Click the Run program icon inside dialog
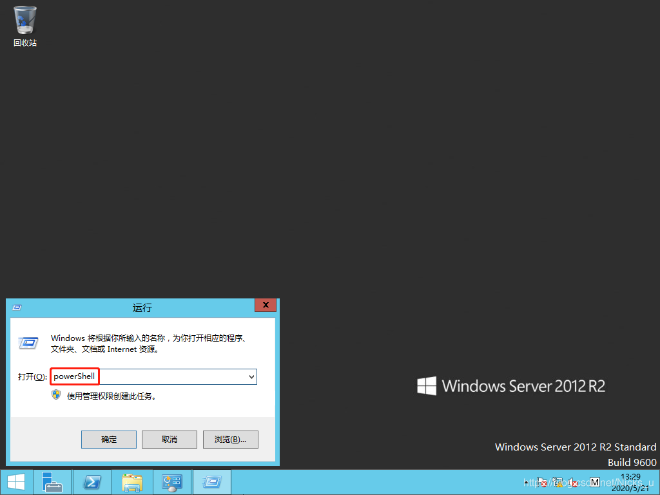 click(x=28, y=343)
